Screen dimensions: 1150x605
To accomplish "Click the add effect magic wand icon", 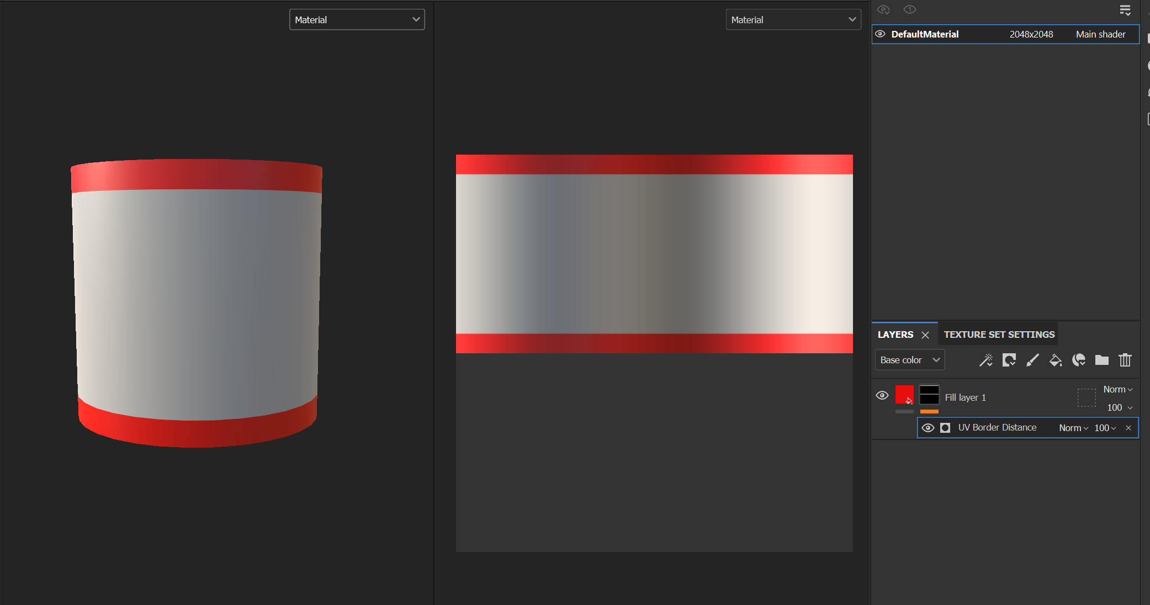I will click(x=985, y=360).
